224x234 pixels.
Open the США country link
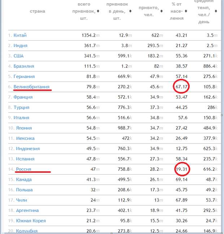click(x=18, y=56)
